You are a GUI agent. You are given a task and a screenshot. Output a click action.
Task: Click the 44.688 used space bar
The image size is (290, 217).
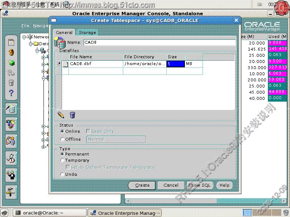pos(278,92)
